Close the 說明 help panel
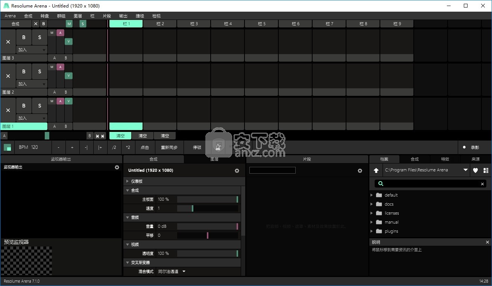This screenshot has width=492, height=286. [x=487, y=242]
